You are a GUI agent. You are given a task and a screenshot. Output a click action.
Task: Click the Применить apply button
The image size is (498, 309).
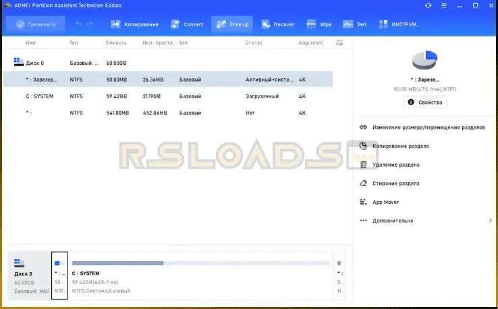pos(36,24)
